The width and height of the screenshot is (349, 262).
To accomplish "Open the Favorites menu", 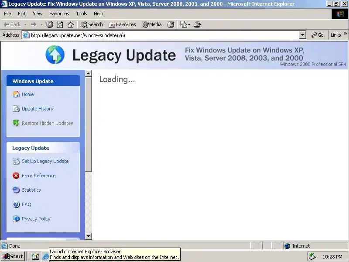I will 59,14.
